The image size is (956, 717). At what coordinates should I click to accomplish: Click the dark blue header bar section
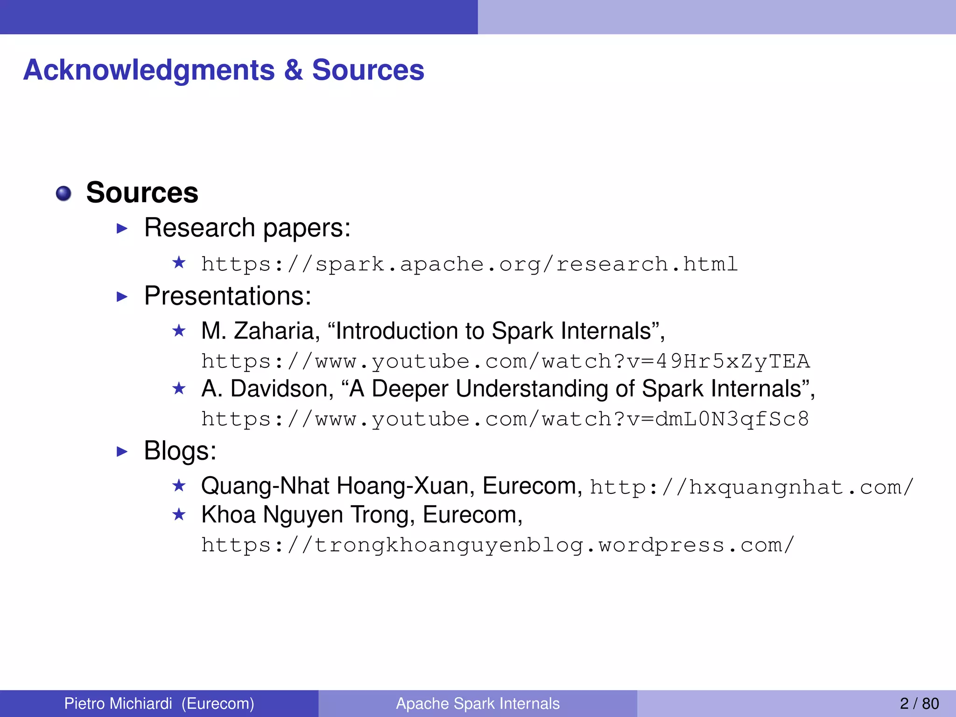coord(239,17)
